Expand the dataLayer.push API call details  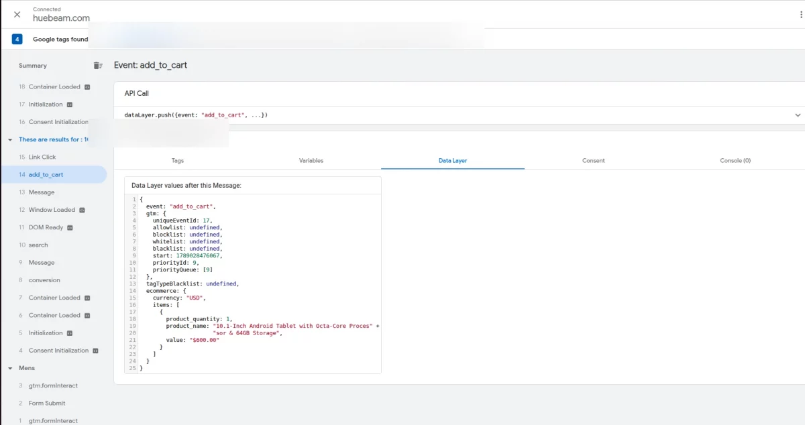(x=798, y=115)
